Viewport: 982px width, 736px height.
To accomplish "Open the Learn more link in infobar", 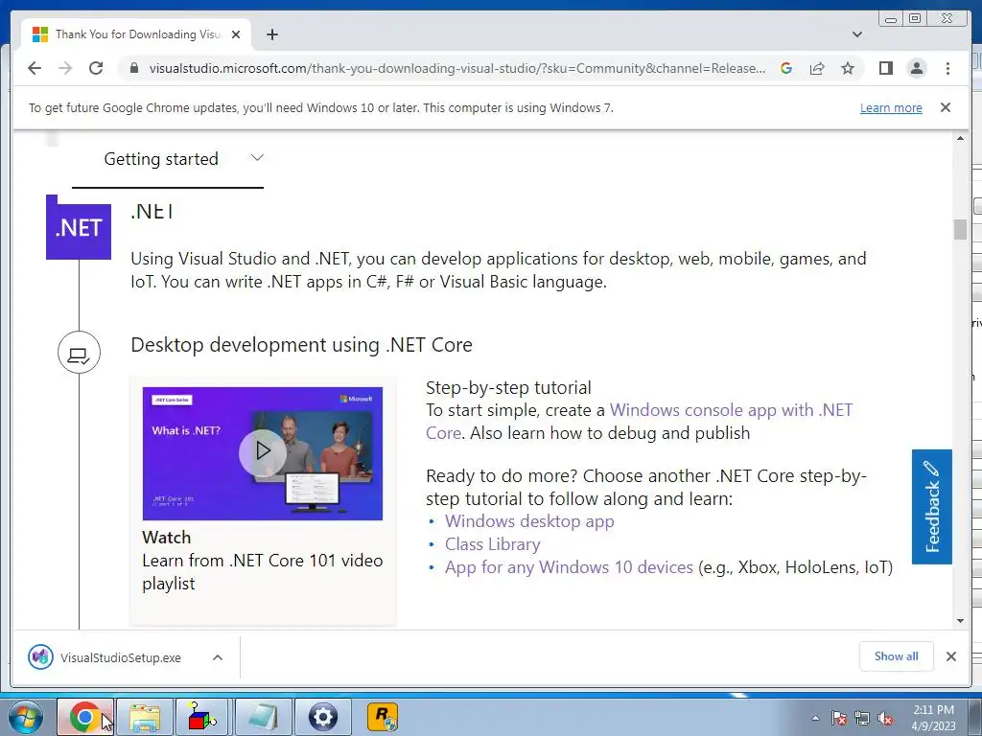I will coord(891,107).
